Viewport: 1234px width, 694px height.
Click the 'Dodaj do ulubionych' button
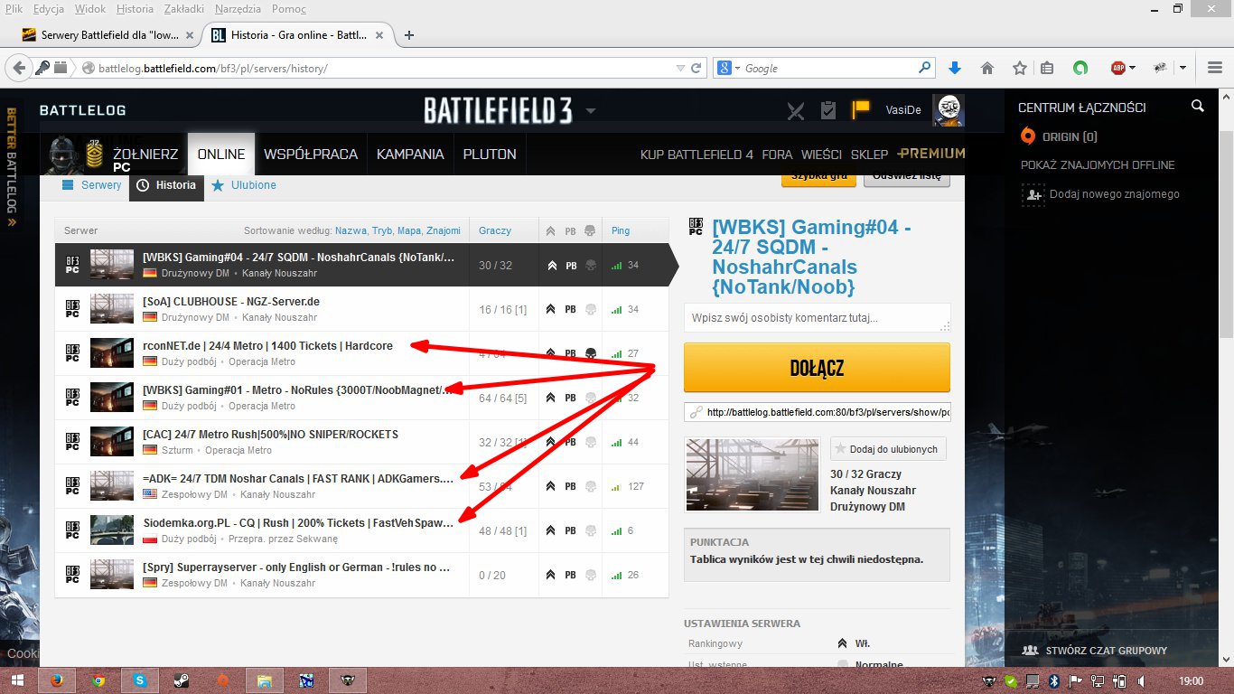click(x=888, y=449)
